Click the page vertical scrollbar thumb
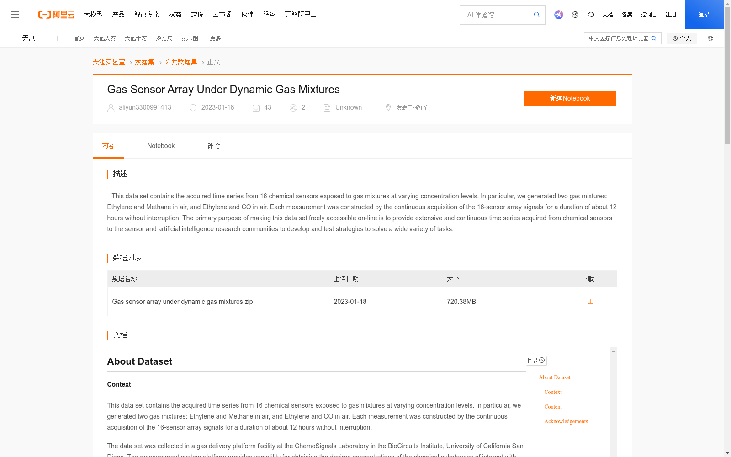 pos(727,76)
